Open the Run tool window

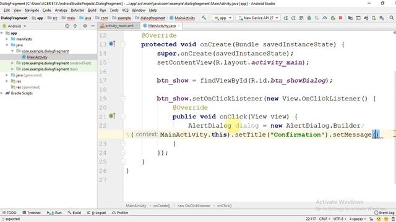(54, 213)
